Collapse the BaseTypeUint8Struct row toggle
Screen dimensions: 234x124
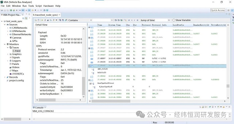tap(90, 84)
